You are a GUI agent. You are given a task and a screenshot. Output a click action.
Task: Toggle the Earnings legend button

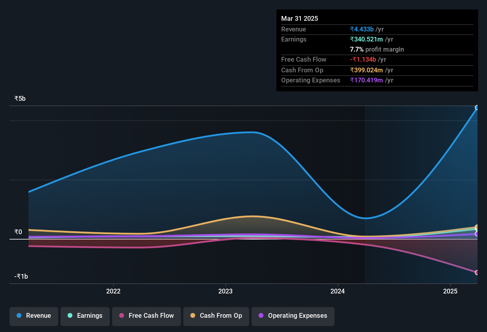tap(85, 316)
